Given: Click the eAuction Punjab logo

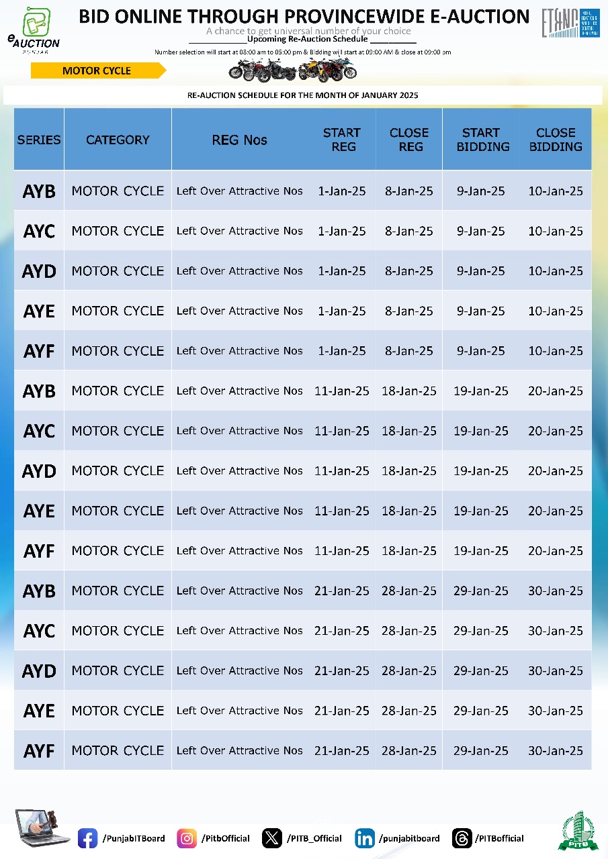Looking at the screenshot, I should pos(34,30).
